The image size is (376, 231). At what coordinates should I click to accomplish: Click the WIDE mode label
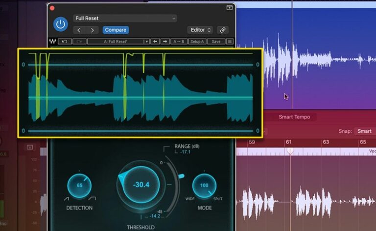(x=190, y=199)
